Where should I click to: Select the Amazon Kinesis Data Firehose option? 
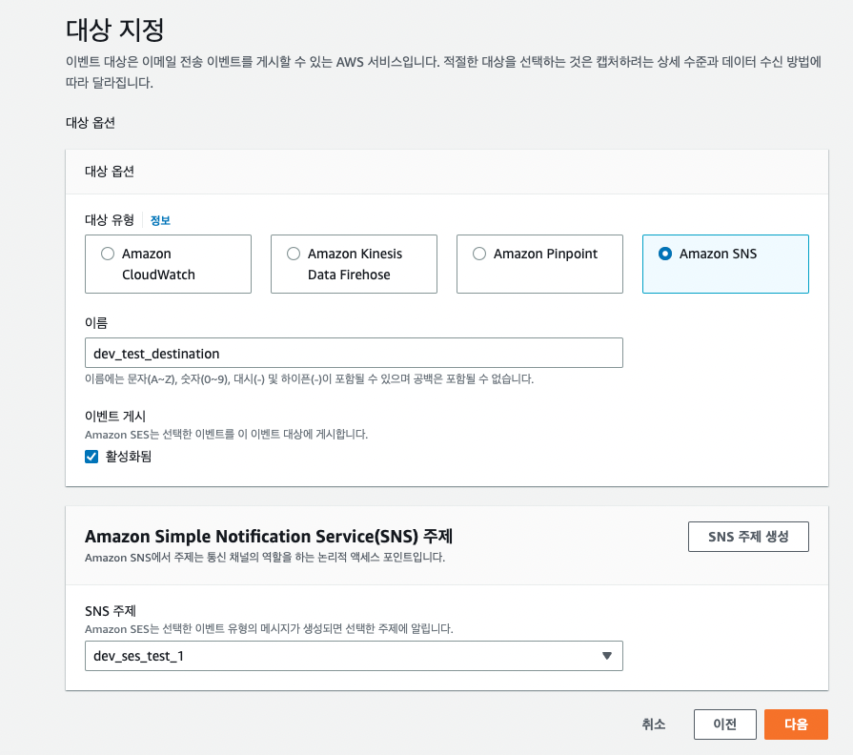354,264
